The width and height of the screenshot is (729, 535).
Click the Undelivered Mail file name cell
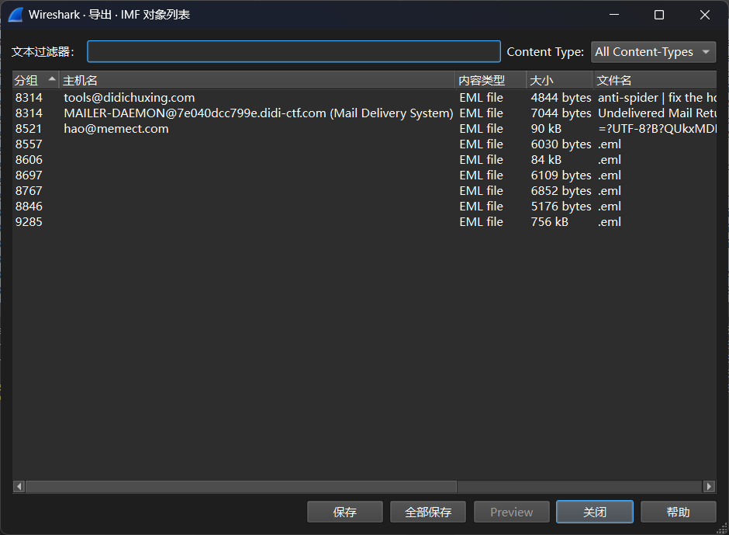(657, 113)
